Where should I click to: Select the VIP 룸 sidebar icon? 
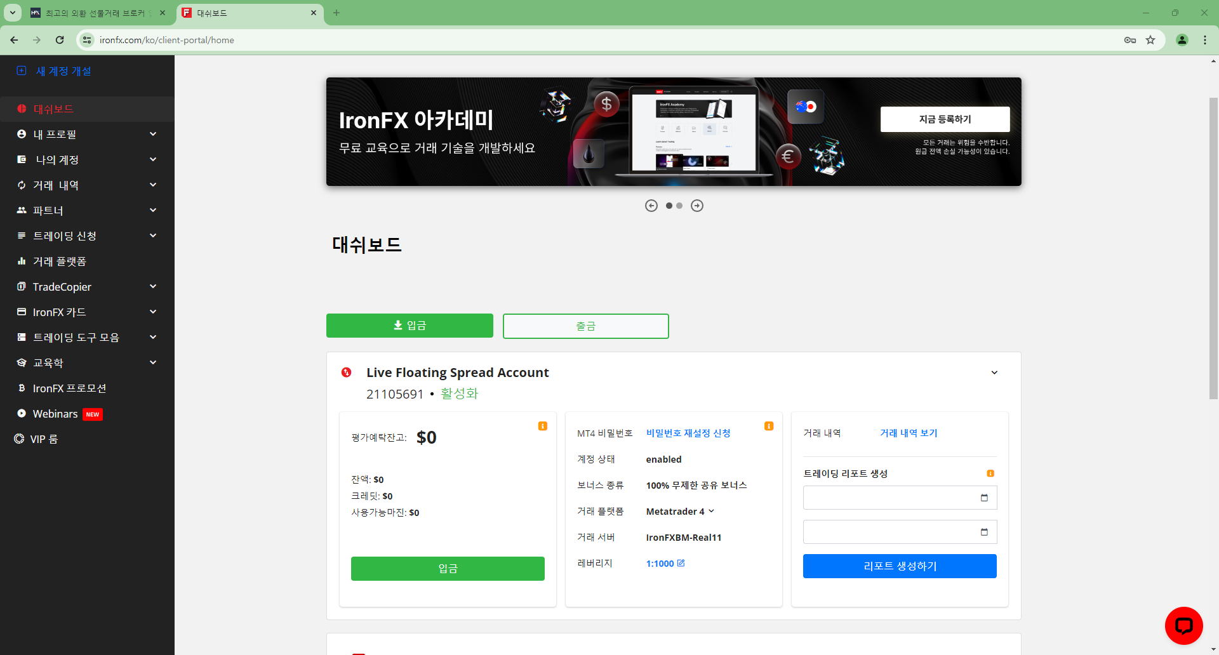point(18,439)
